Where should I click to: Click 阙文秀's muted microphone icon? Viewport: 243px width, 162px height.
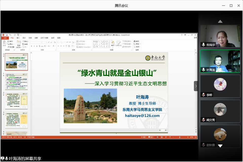203,120
